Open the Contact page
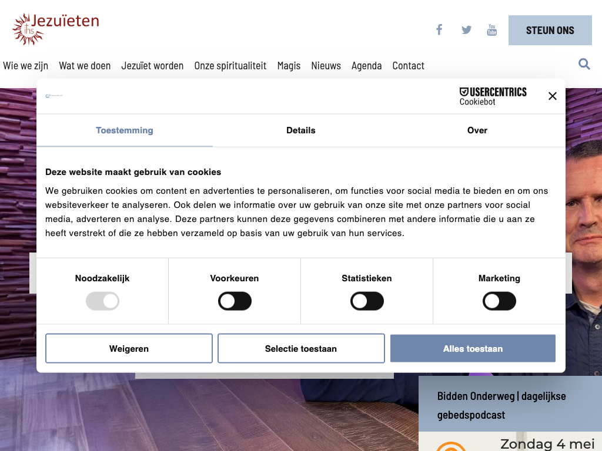 [408, 66]
